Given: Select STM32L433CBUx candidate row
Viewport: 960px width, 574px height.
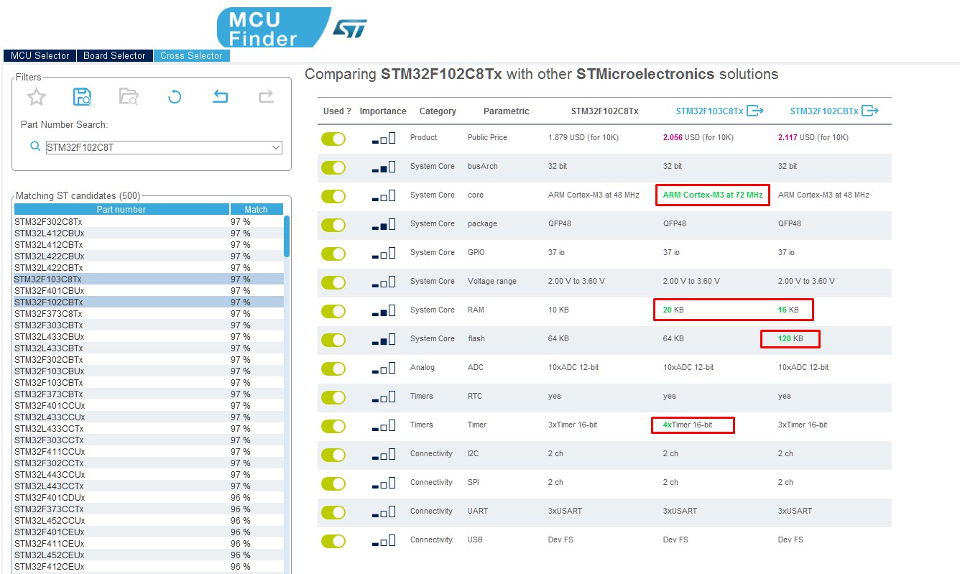Looking at the screenshot, I should click(x=149, y=337).
